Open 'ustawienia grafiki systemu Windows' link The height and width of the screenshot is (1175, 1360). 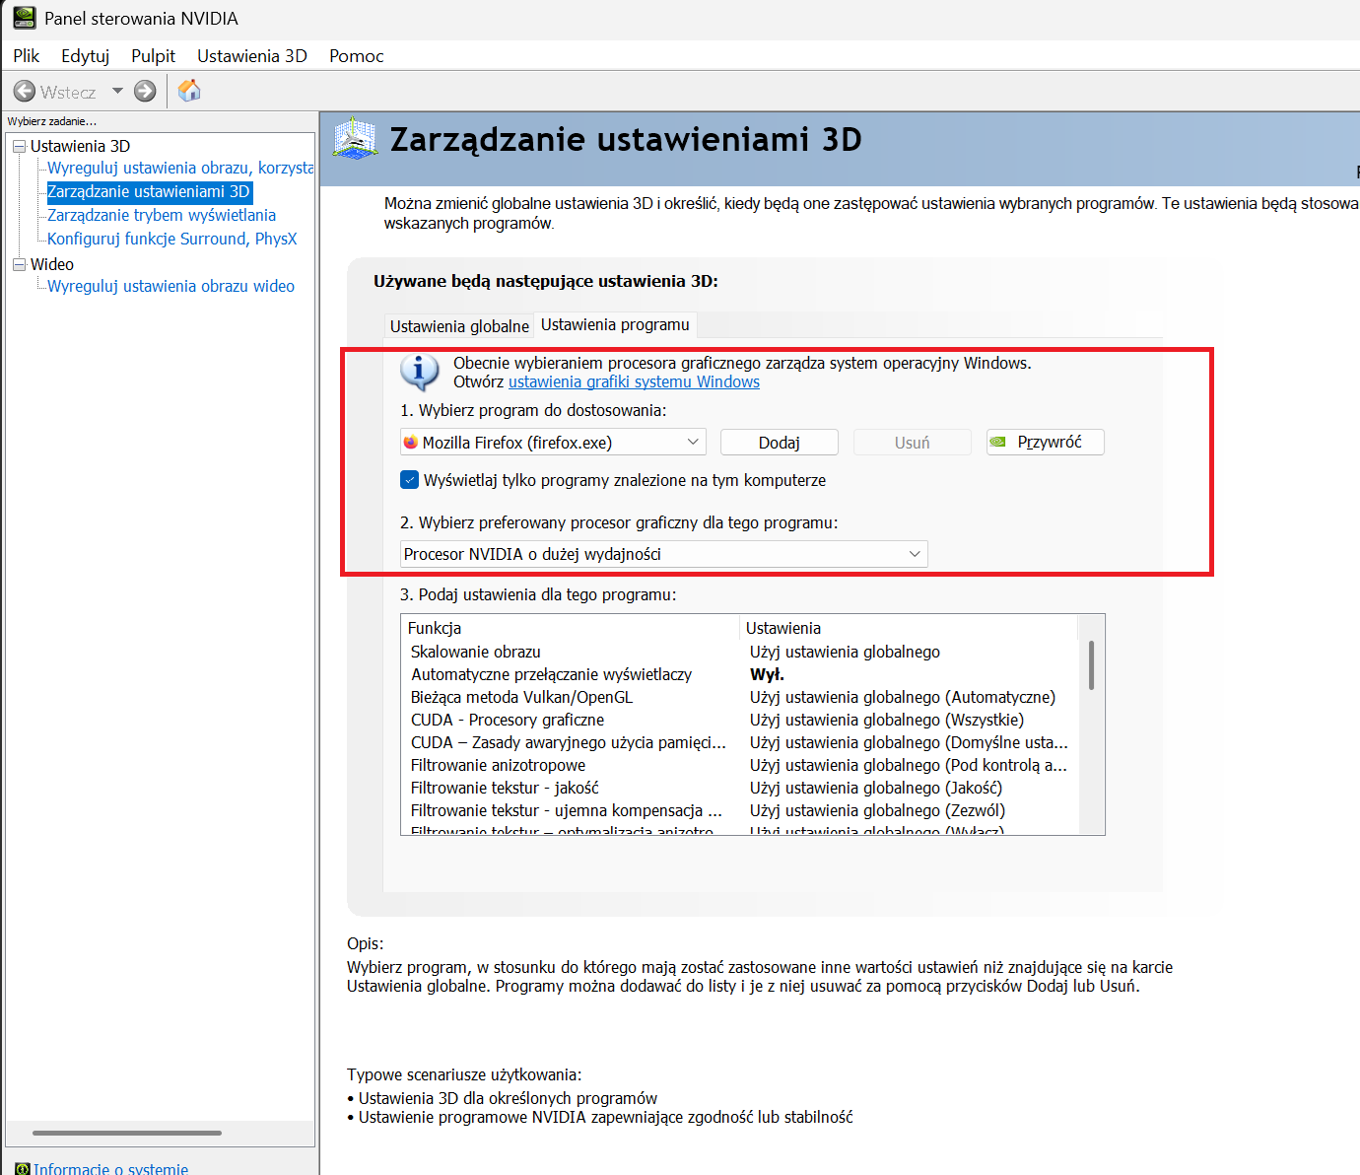click(634, 382)
